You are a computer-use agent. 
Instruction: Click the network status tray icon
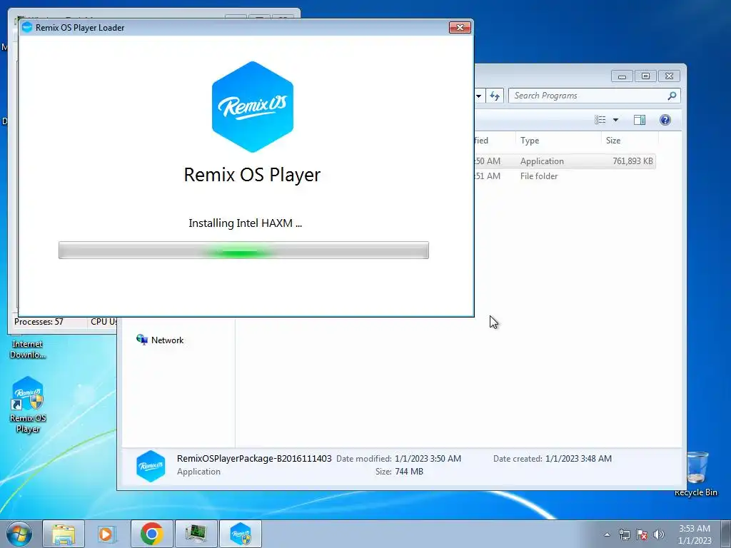coord(624,534)
